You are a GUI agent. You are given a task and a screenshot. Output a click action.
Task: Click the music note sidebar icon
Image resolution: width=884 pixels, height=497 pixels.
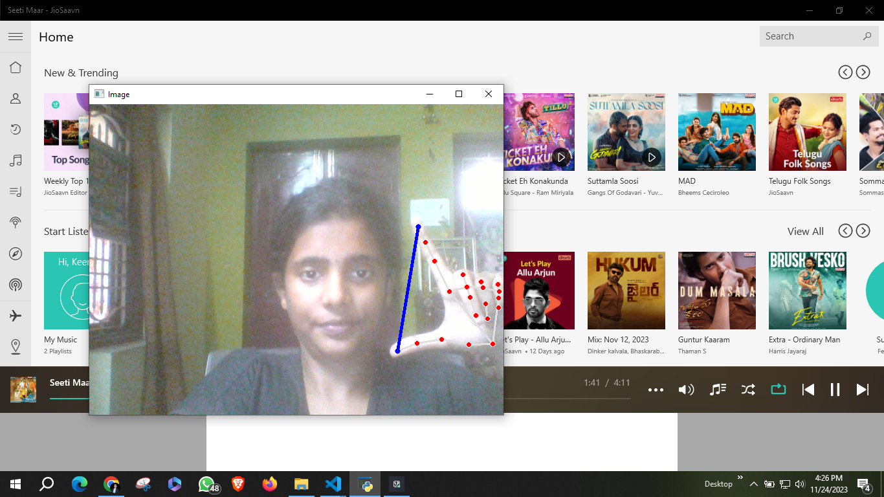point(16,160)
